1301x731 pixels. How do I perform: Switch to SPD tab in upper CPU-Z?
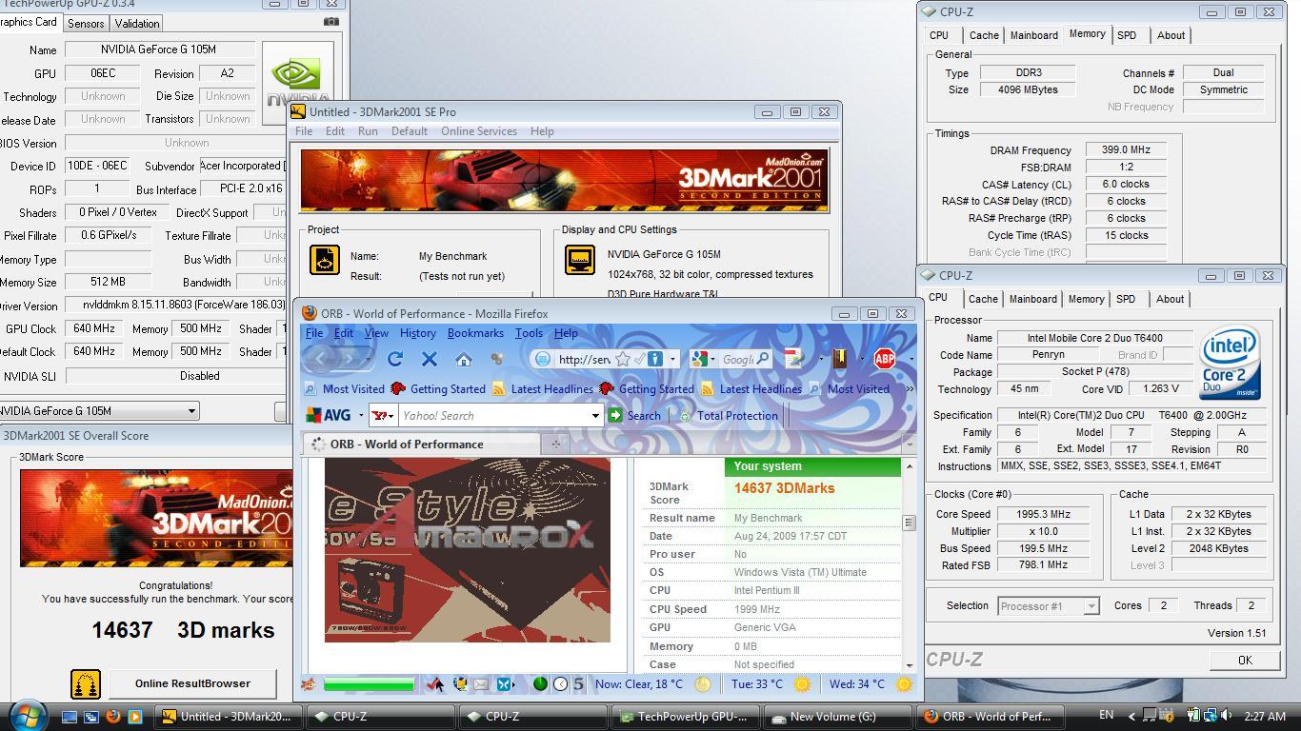(x=1127, y=35)
